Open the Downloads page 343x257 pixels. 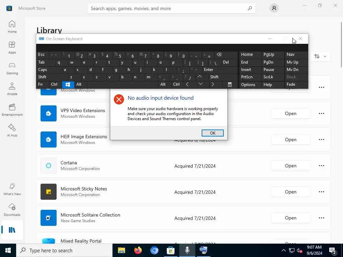tap(12, 210)
